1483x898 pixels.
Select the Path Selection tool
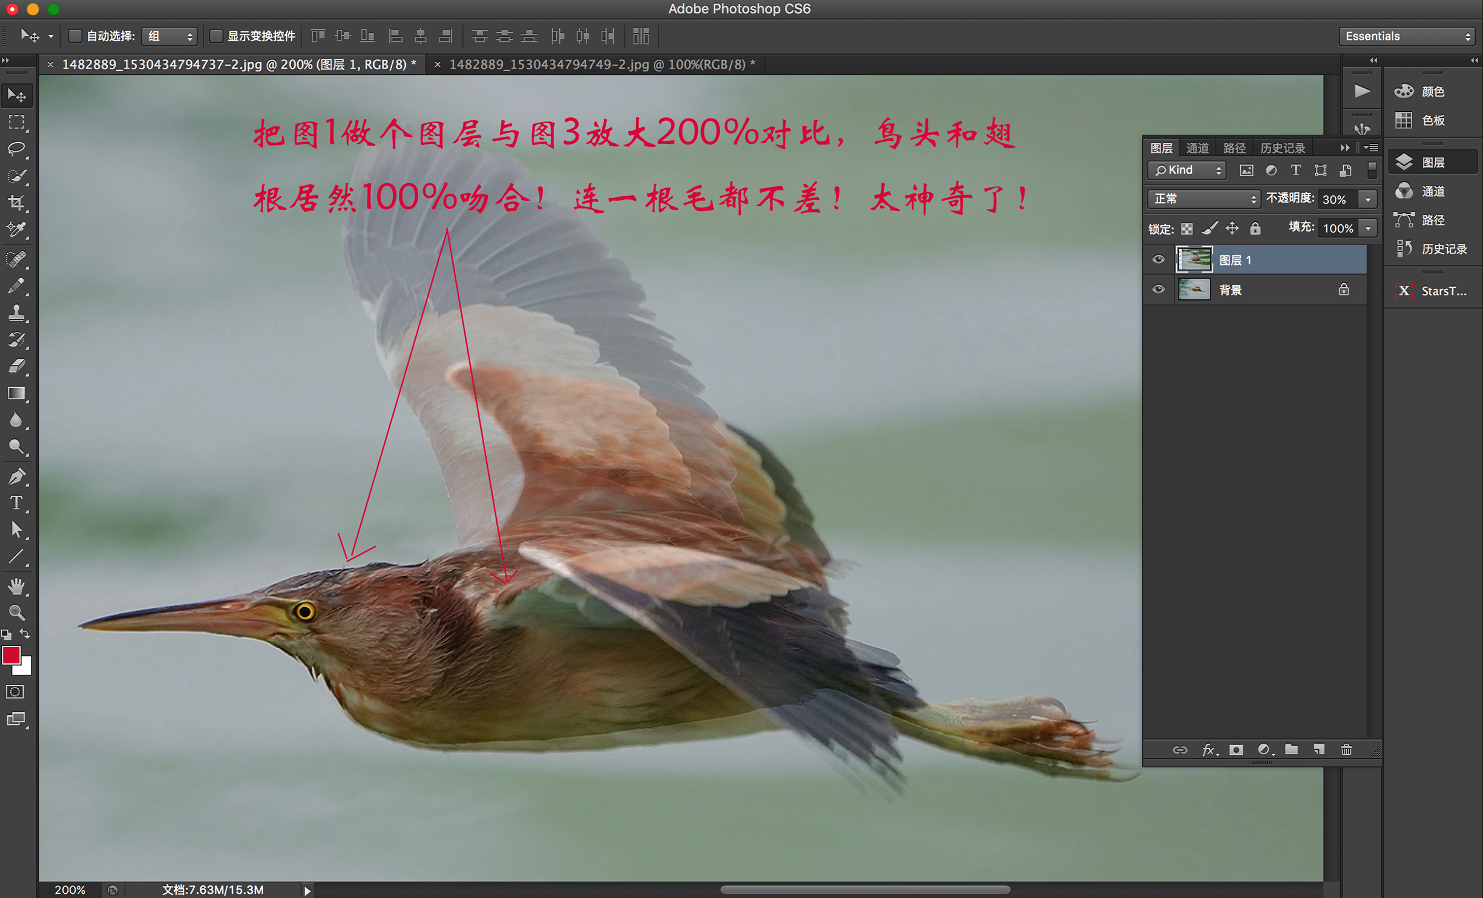pyautogui.click(x=16, y=530)
